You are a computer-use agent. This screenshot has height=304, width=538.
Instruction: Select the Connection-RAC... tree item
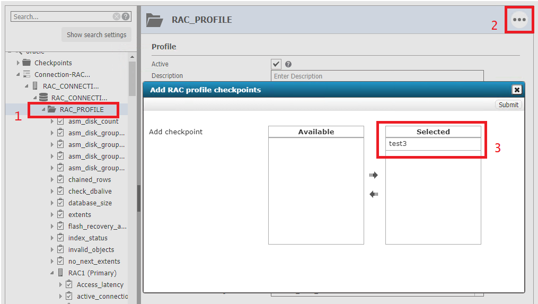62,74
